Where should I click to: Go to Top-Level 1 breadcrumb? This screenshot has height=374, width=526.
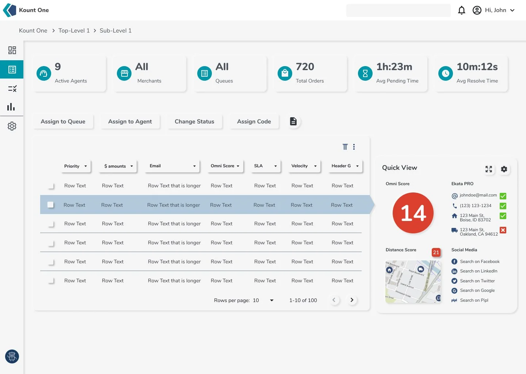(74, 31)
